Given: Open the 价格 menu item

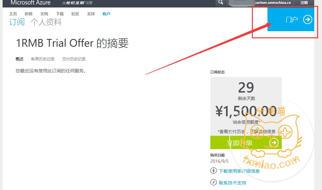Looking at the screenshot, I should tap(29, 14).
